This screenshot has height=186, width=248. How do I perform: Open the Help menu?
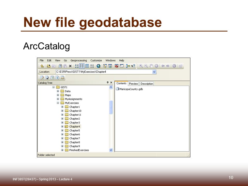[121, 60]
